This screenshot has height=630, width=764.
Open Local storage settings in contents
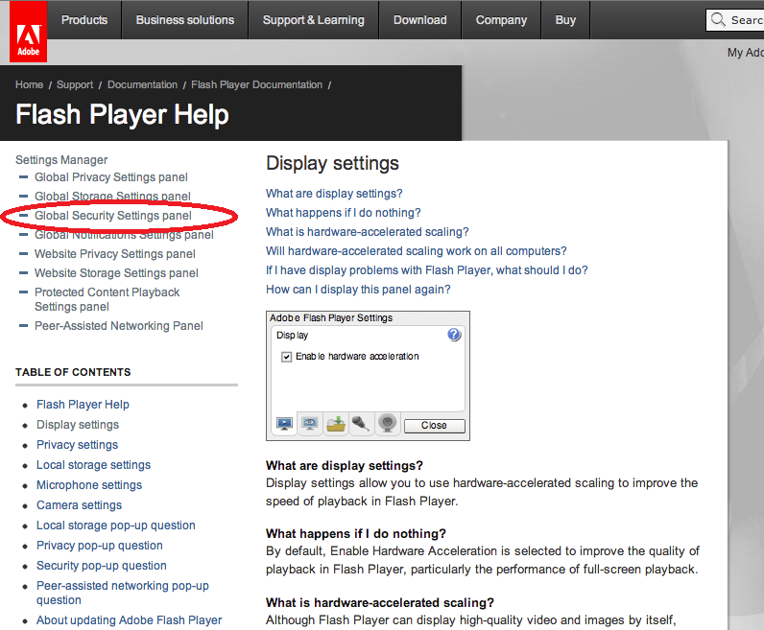(93, 465)
